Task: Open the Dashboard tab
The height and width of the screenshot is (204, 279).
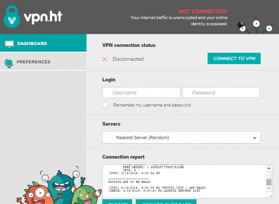Action: (43, 43)
